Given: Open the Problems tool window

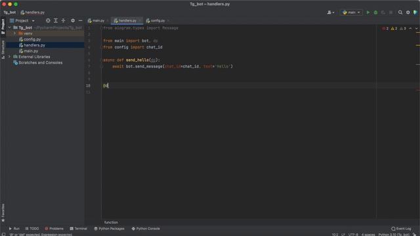Looking at the screenshot, I should click(54, 229).
